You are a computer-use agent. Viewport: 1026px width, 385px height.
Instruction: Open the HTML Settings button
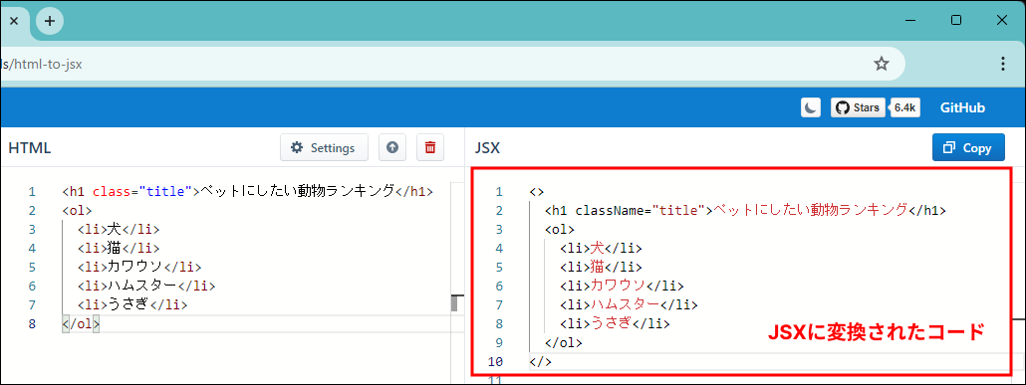click(x=324, y=147)
